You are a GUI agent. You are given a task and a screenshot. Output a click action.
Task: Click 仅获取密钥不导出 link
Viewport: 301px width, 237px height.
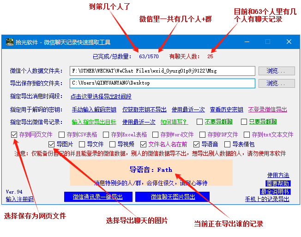tap(144, 109)
